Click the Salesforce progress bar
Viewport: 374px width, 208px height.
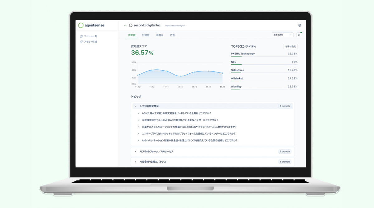click(x=264, y=73)
